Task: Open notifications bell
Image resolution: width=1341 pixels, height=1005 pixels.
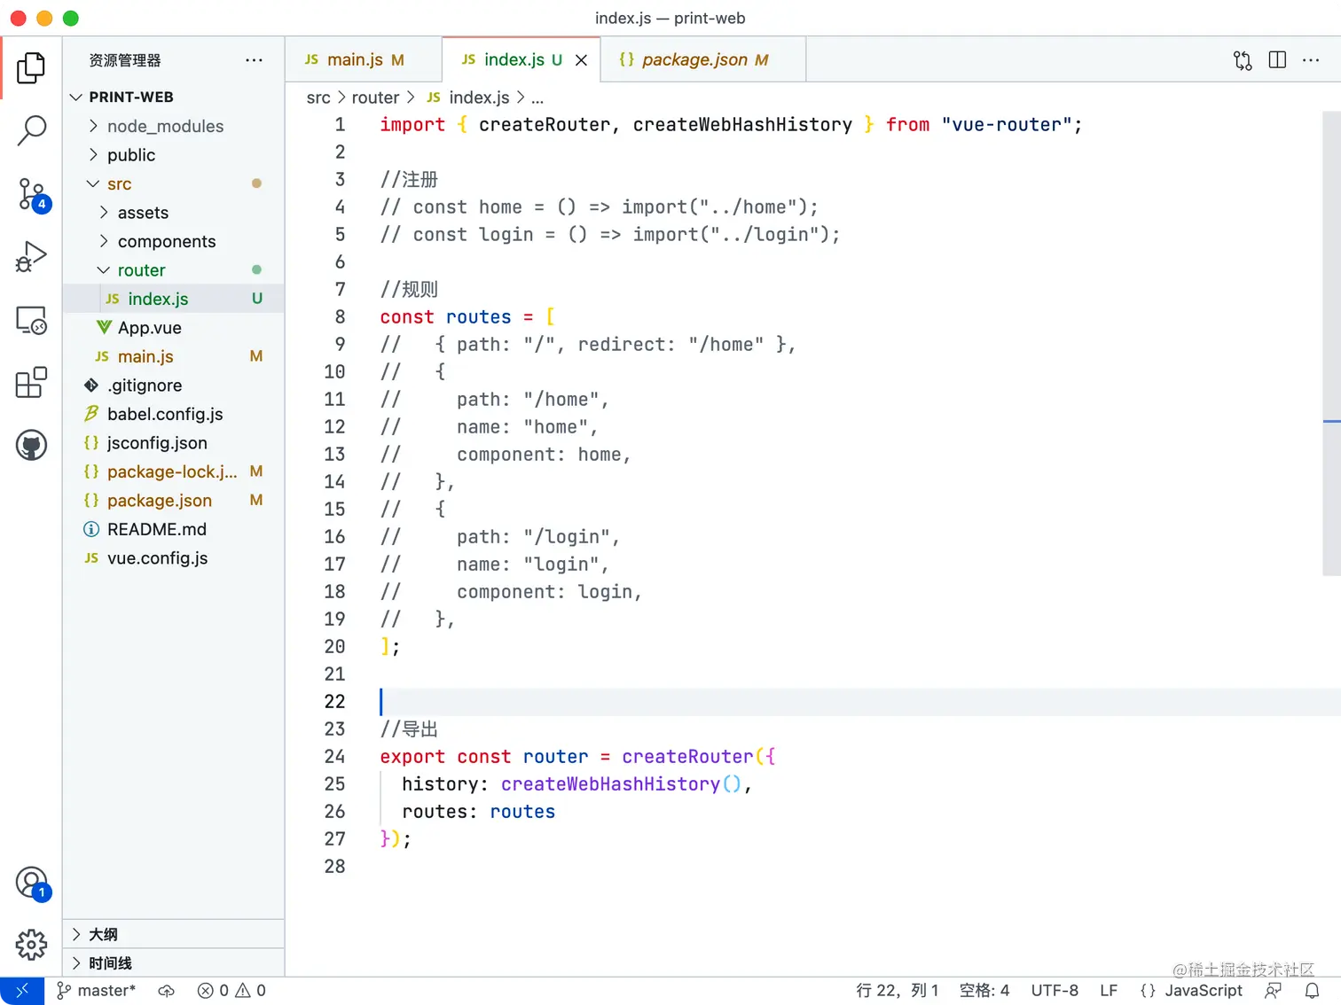Action: [1312, 991]
